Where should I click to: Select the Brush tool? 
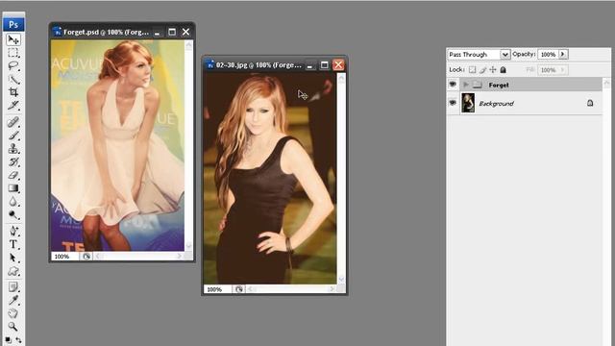pyautogui.click(x=13, y=136)
